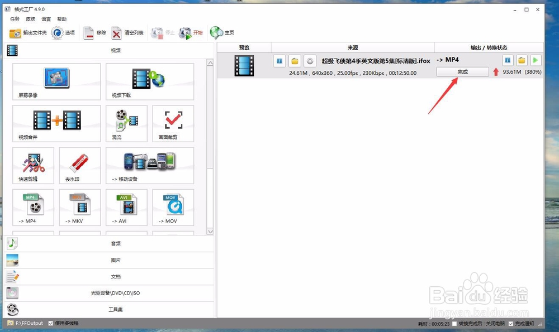Viewport: 559px width, 332px height.
Task: Select the 视频合并 video merge tool
Action: (56, 123)
